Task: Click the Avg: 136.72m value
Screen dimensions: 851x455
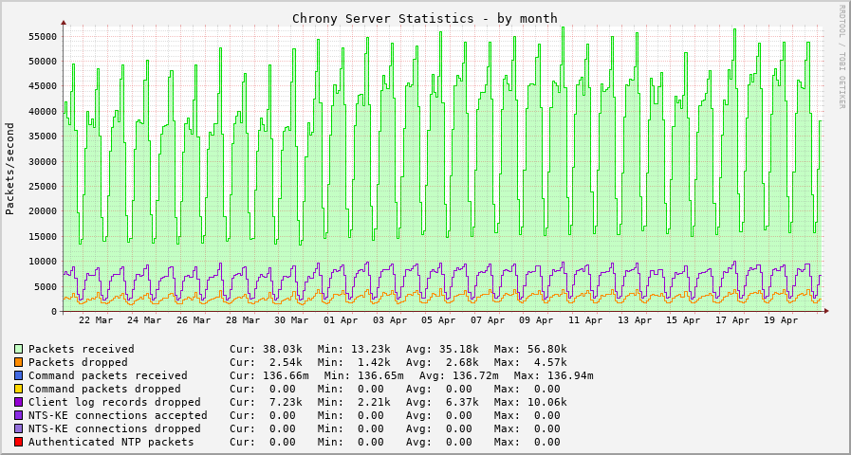Action: [459, 375]
